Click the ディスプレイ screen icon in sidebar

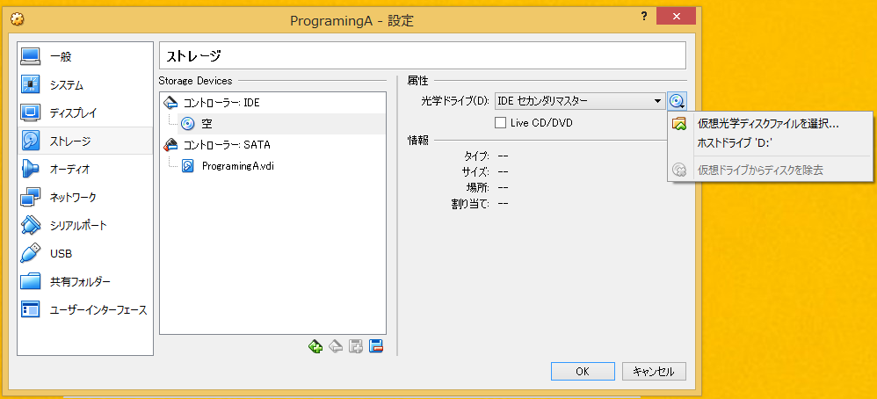(31, 112)
